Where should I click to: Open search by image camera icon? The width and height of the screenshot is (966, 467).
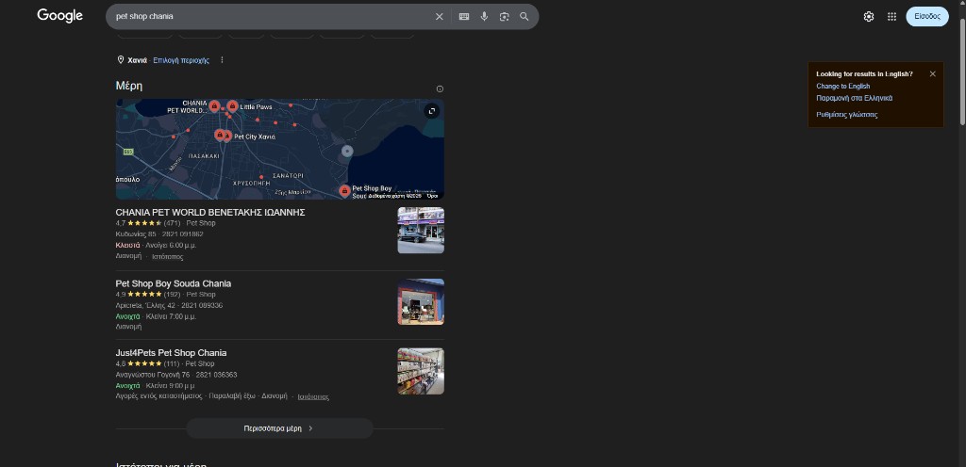point(505,17)
